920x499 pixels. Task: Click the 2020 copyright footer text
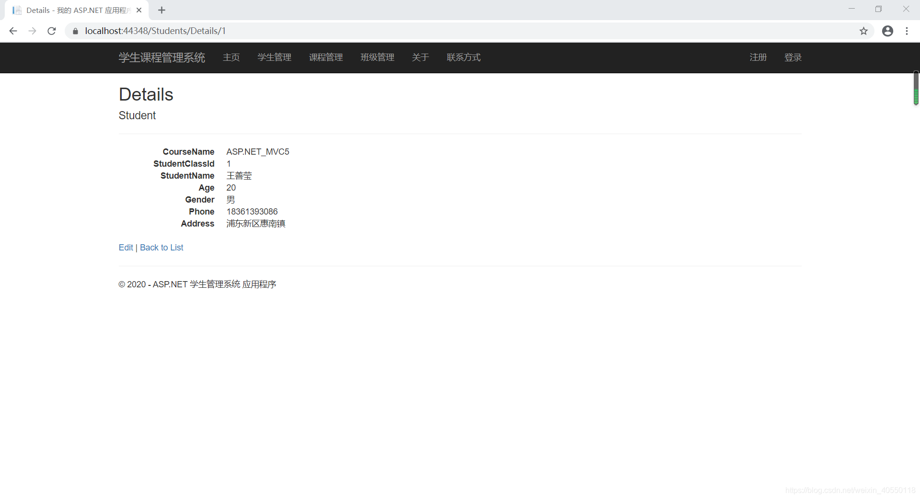click(197, 284)
